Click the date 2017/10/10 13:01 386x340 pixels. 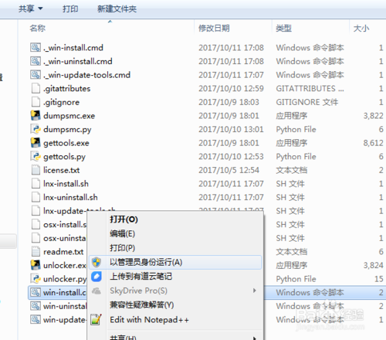tap(231, 129)
